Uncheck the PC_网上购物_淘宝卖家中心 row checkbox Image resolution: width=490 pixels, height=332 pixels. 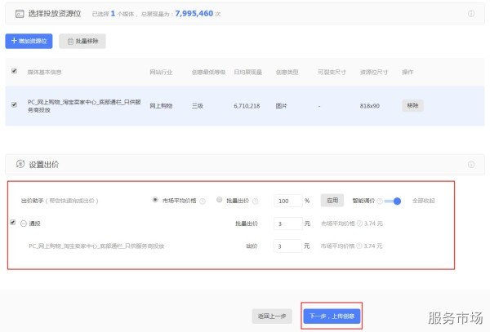pyautogui.click(x=14, y=104)
